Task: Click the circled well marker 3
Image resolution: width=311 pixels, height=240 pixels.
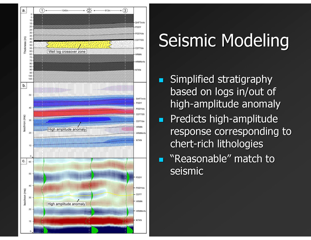Action: tap(125, 11)
